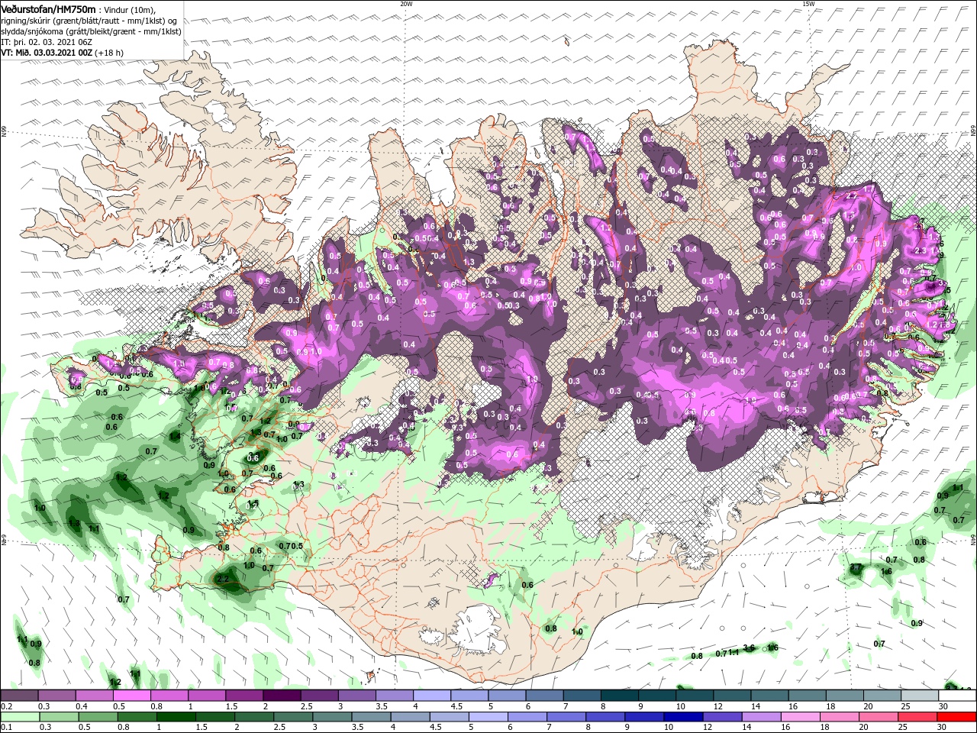Pick the red 30 rain legend swatch
The height and width of the screenshot is (733, 977).
point(956,717)
